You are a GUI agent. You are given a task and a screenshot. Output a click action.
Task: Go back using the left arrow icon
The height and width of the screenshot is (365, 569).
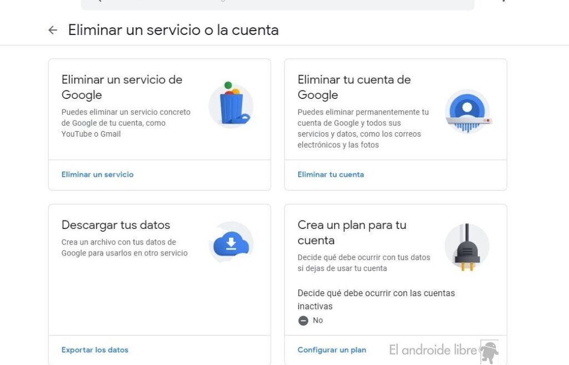click(x=53, y=30)
